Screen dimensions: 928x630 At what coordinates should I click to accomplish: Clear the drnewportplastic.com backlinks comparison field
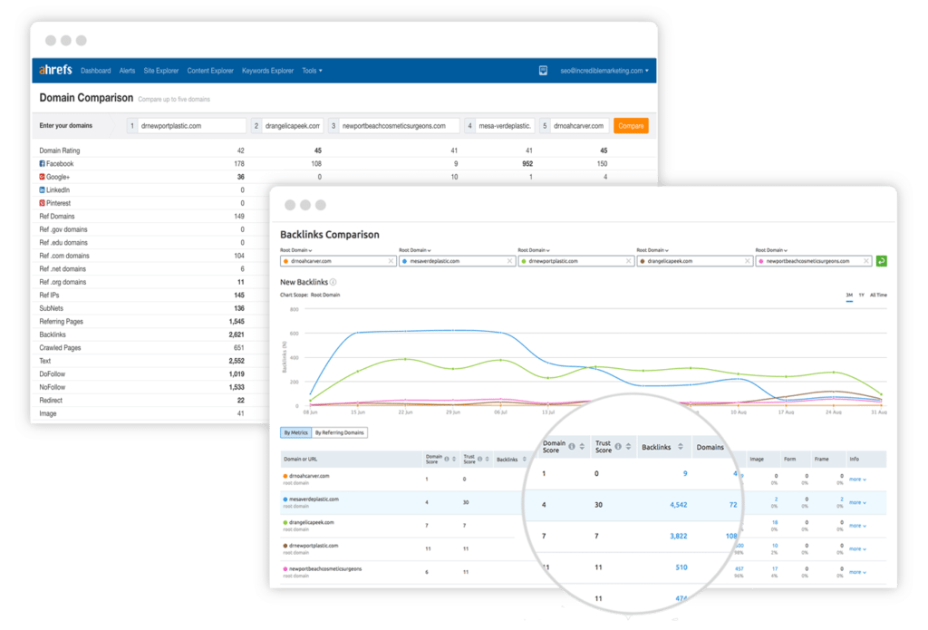pos(629,261)
